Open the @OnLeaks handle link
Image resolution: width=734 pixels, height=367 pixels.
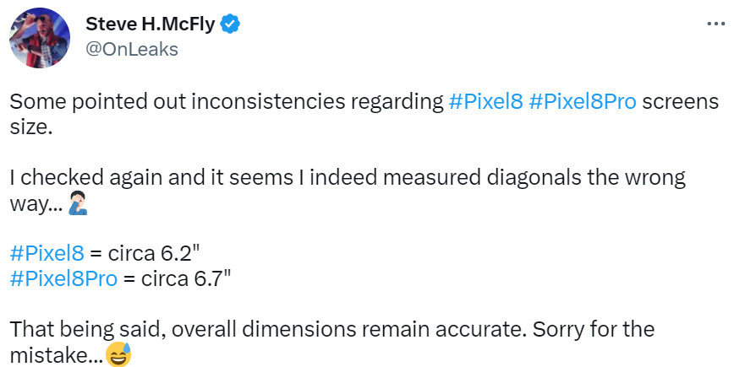[132, 49]
